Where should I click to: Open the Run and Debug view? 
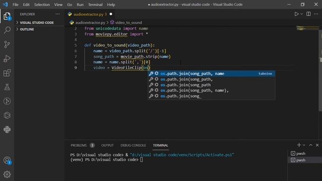7,59
